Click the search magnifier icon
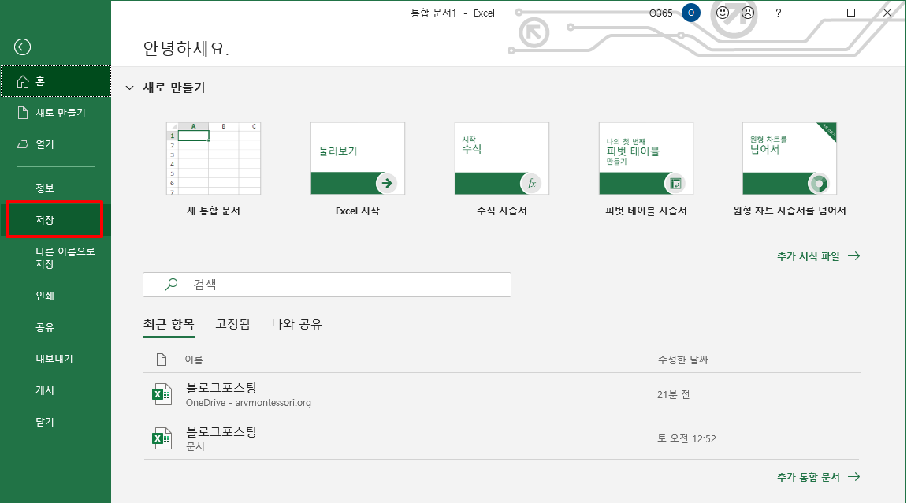The width and height of the screenshot is (911, 503). 171,285
